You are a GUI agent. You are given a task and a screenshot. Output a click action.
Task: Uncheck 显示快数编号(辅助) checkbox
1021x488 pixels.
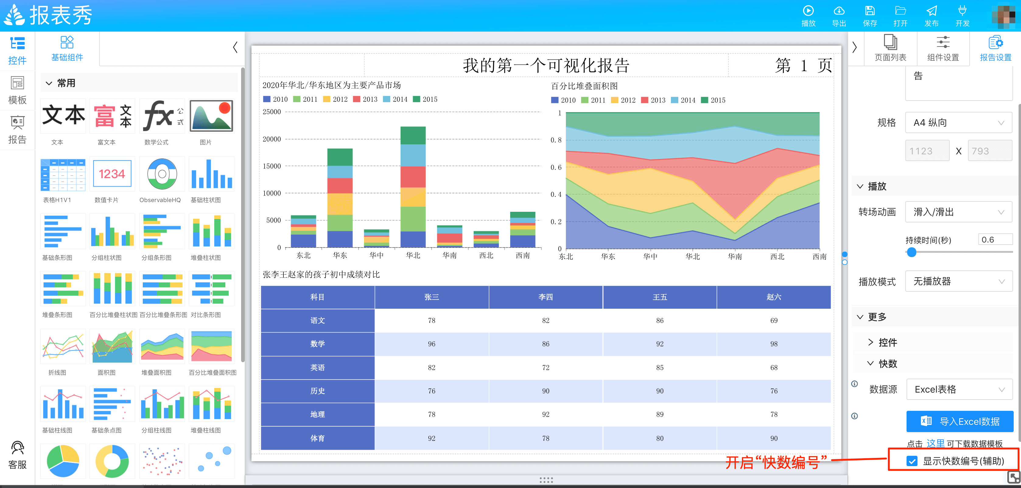pos(912,461)
